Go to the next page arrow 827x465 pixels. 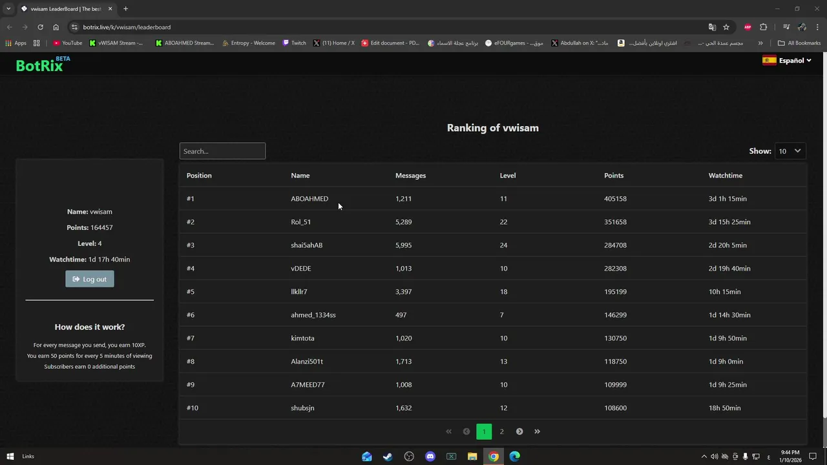point(519,431)
